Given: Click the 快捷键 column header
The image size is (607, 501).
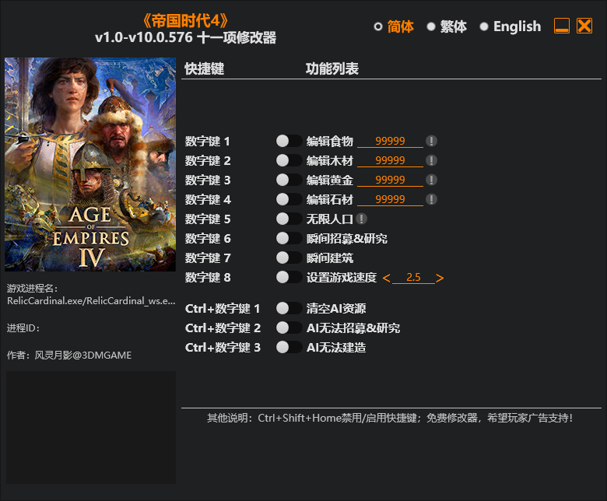Looking at the screenshot, I should click(205, 69).
